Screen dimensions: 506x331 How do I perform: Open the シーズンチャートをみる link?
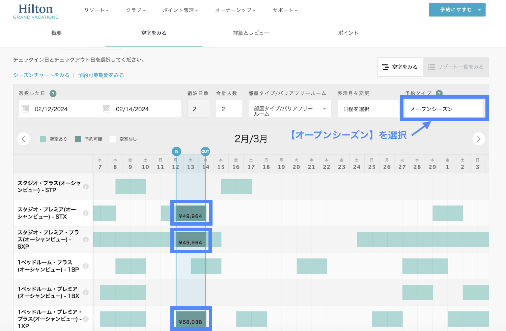point(41,75)
